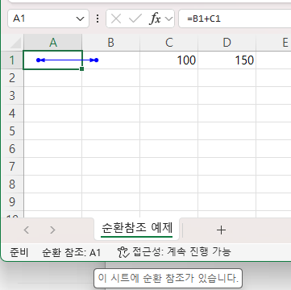
Task: Select row 2 header
Action: pos(12,78)
